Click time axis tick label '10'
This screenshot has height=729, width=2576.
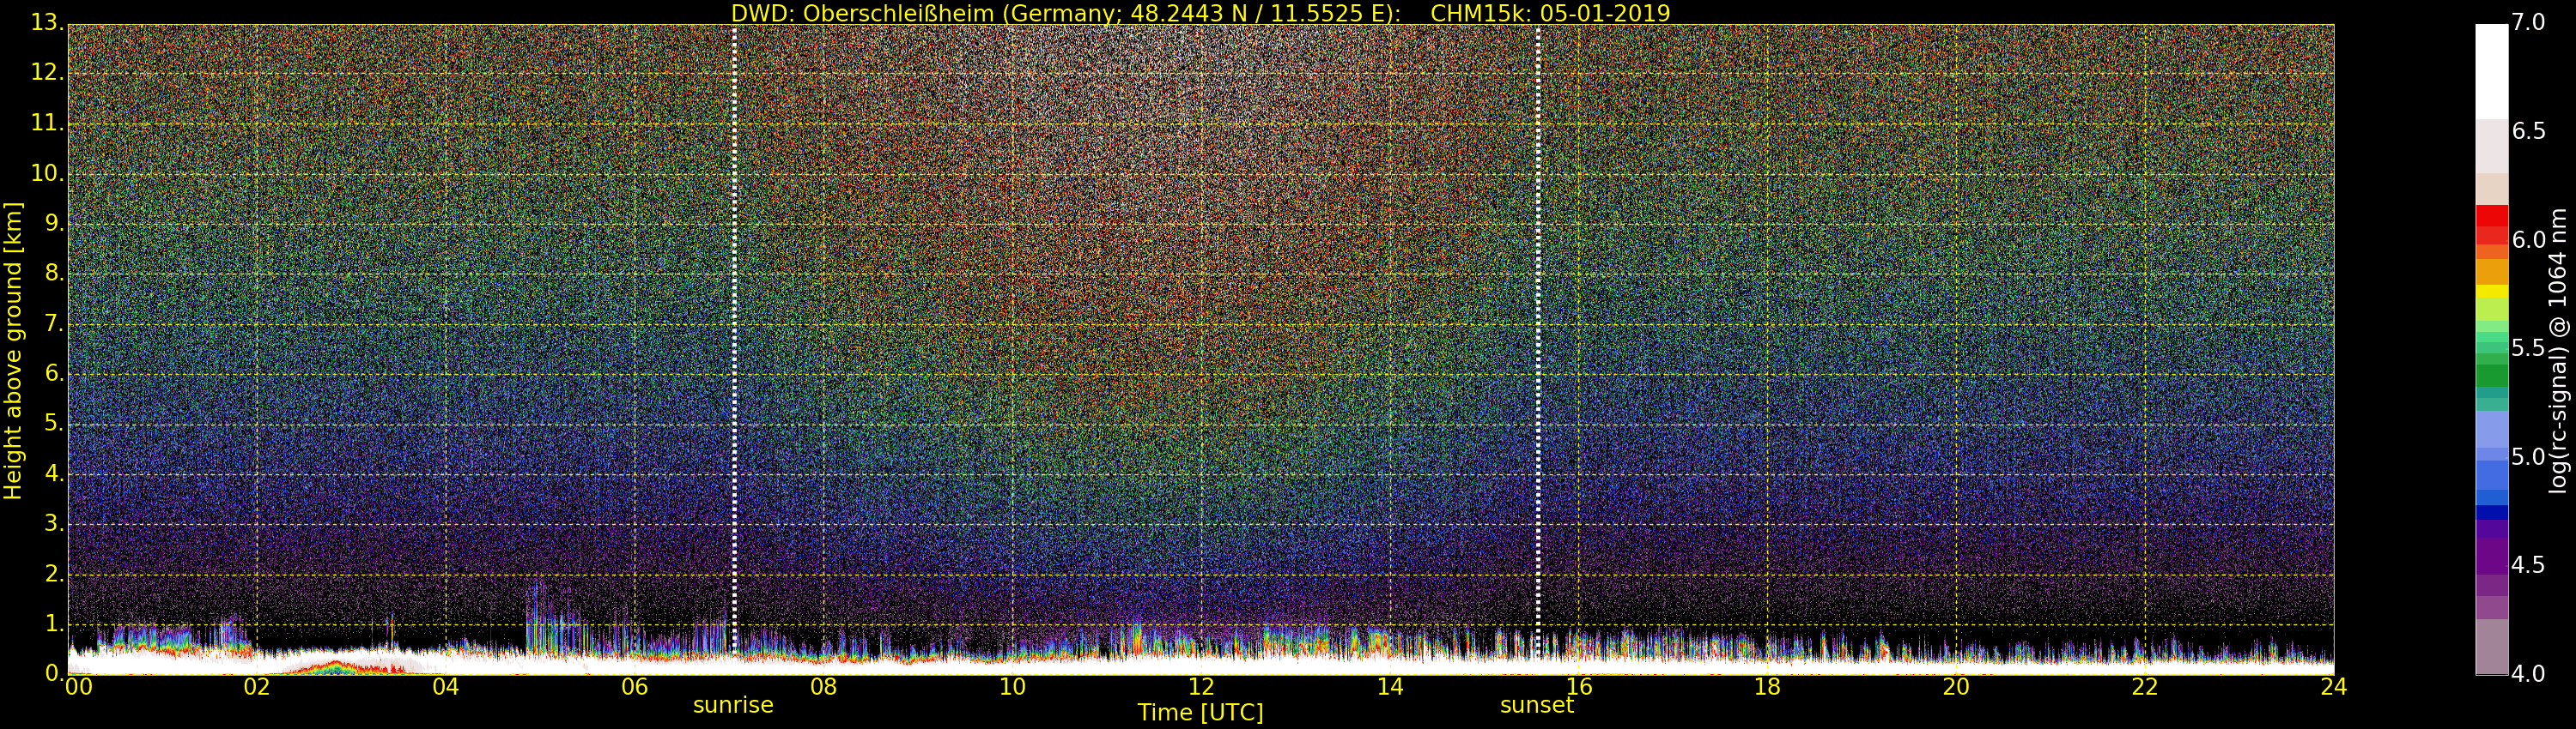tap(1012, 687)
